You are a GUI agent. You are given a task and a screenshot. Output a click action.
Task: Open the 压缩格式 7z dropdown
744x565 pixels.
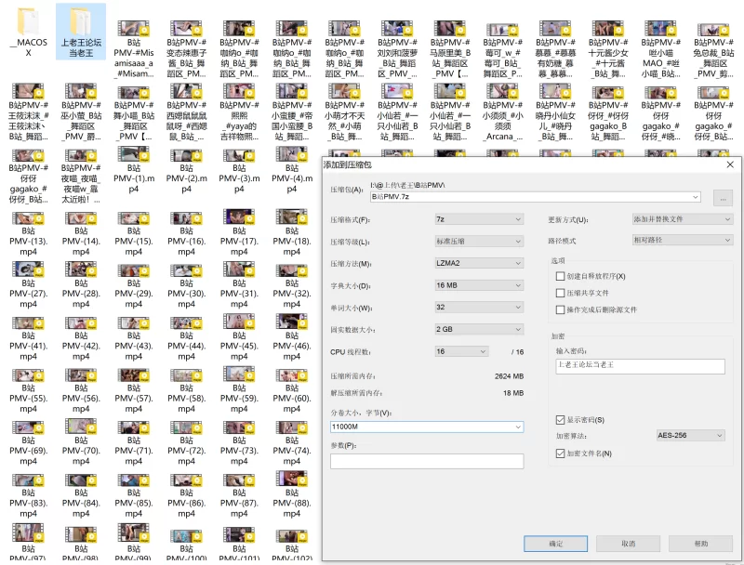point(479,219)
